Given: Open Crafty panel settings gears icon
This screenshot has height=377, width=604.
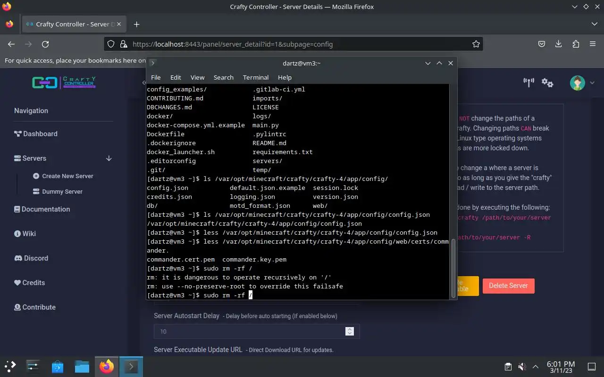Looking at the screenshot, I should pyautogui.click(x=547, y=83).
